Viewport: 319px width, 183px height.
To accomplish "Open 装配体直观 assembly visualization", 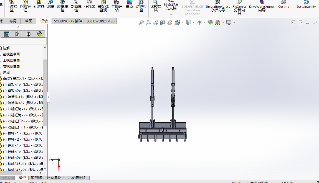I will [x=103, y=6].
